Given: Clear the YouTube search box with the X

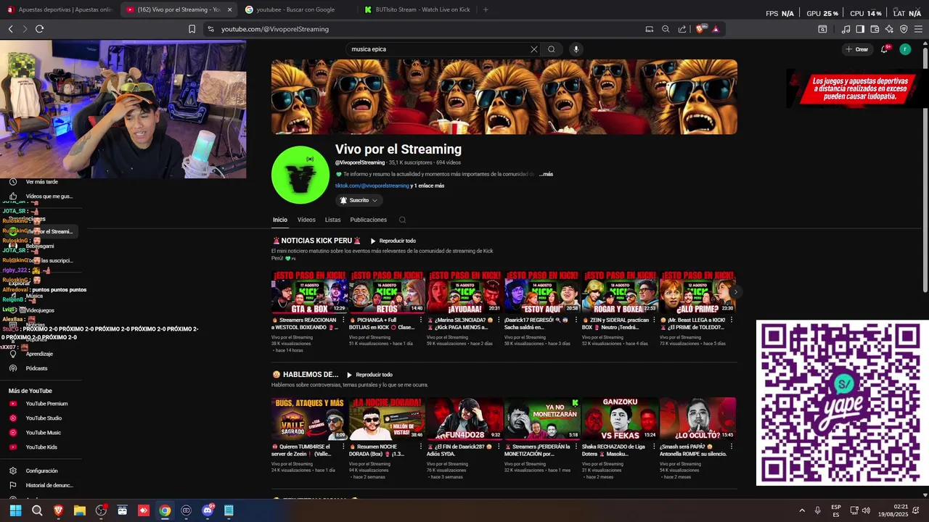Looking at the screenshot, I should pos(534,49).
